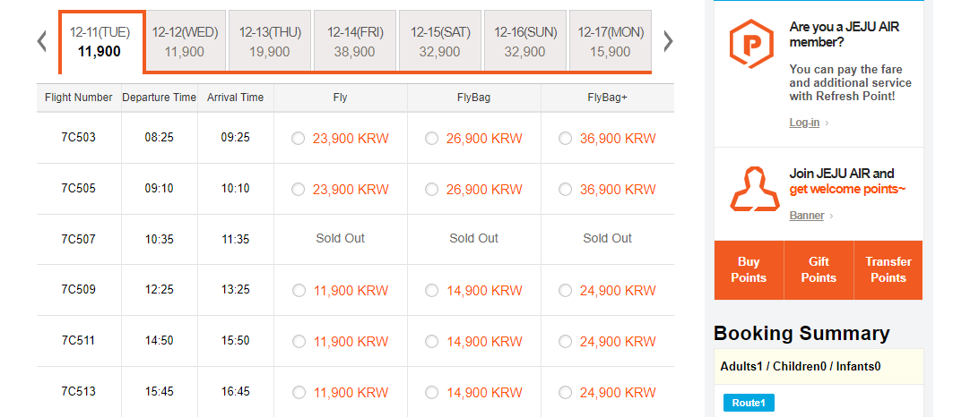Click the Transfer Points button
Screen dimensions: 979x417
tap(888, 270)
